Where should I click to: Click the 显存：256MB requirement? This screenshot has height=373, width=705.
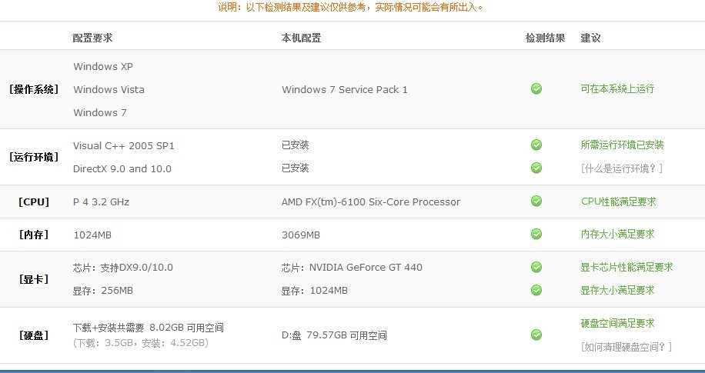pyautogui.click(x=103, y=291)
